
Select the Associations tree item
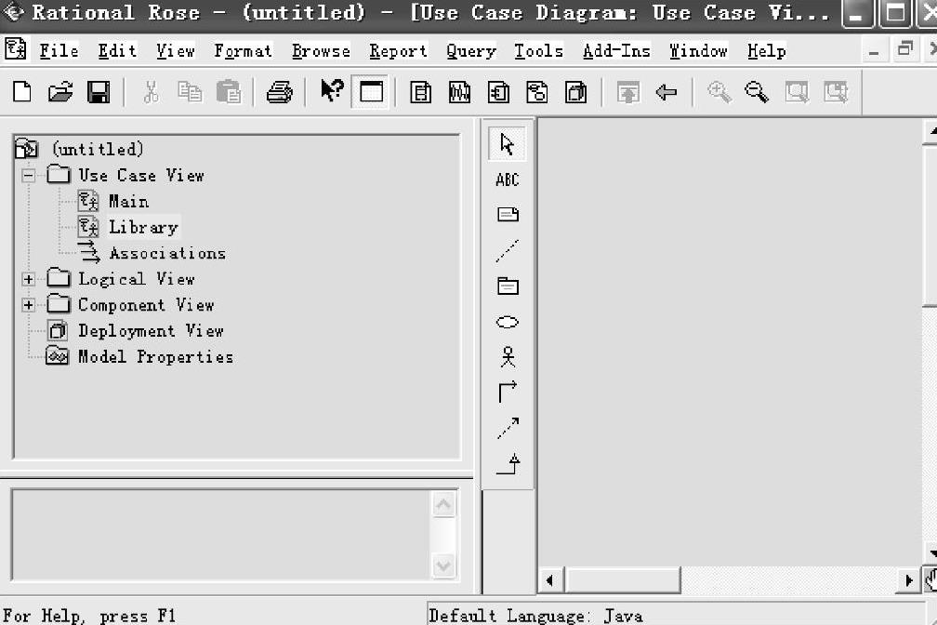click(168, 254)
